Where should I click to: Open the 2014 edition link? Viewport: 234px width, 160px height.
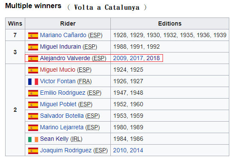coord(136,150)
